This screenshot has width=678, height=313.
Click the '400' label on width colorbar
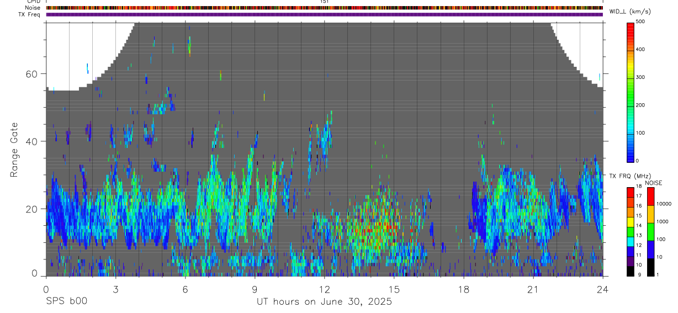[x=641, y=50]
